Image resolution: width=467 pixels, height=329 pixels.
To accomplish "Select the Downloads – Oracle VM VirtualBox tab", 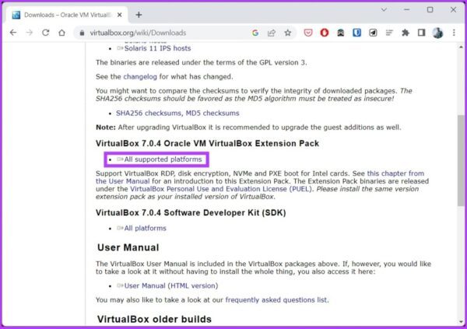I will tap(67, 15).
